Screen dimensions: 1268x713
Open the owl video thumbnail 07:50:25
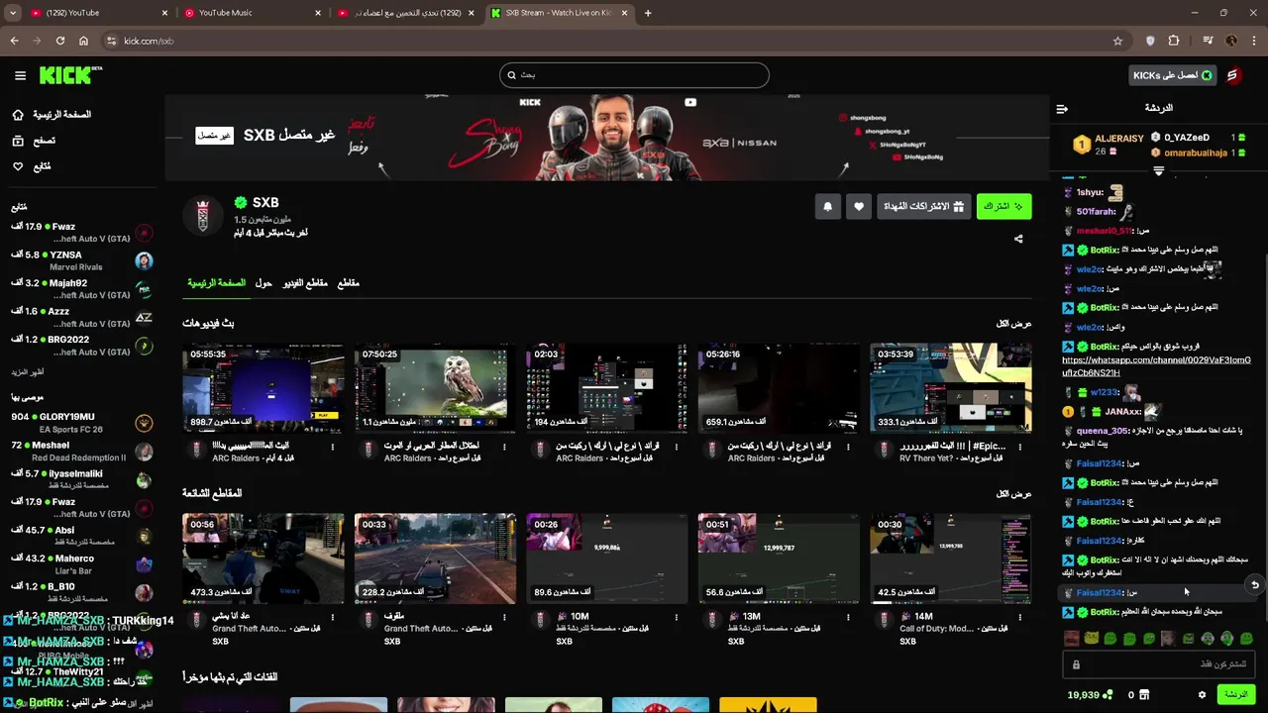(x=435, y=388)
